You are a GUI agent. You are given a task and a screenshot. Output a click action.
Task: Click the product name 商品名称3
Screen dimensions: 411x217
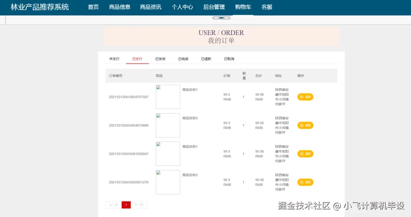click(190, 175)
